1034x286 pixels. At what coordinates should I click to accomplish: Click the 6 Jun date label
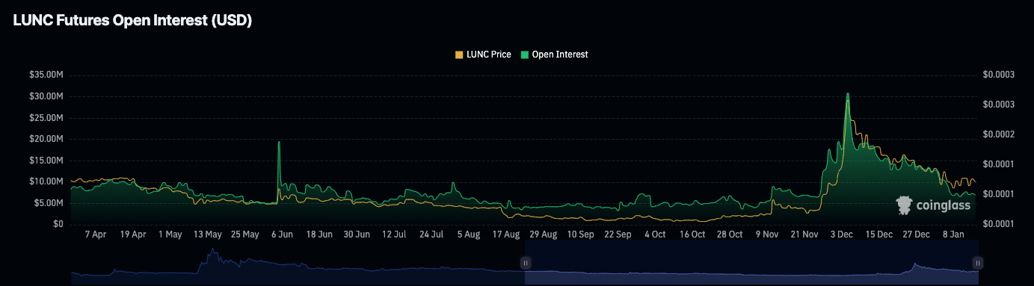(x=282, y=234)
